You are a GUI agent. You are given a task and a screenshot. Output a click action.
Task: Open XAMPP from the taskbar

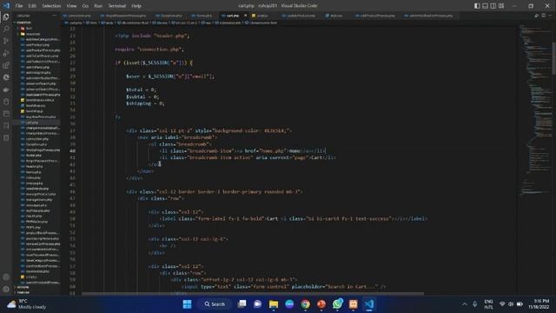[x=354, y=304]
